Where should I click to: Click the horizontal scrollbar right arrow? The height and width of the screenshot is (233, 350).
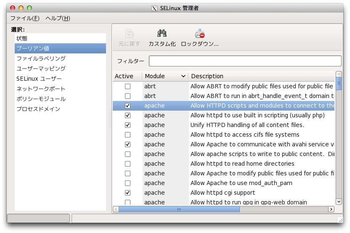(331, 209)
